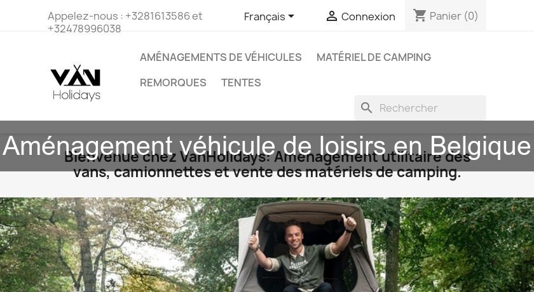Screen dimensions: 534x292
Task: Click the tent-shaped A in the VAN logo
Action: [78, 76]
